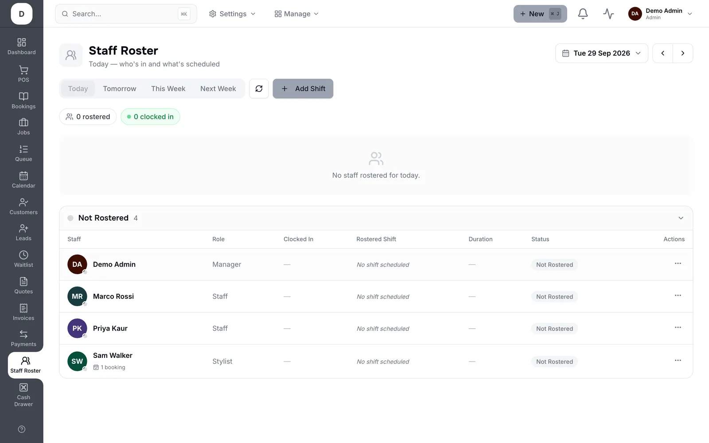Click the Add Shift button

point(303,89)
